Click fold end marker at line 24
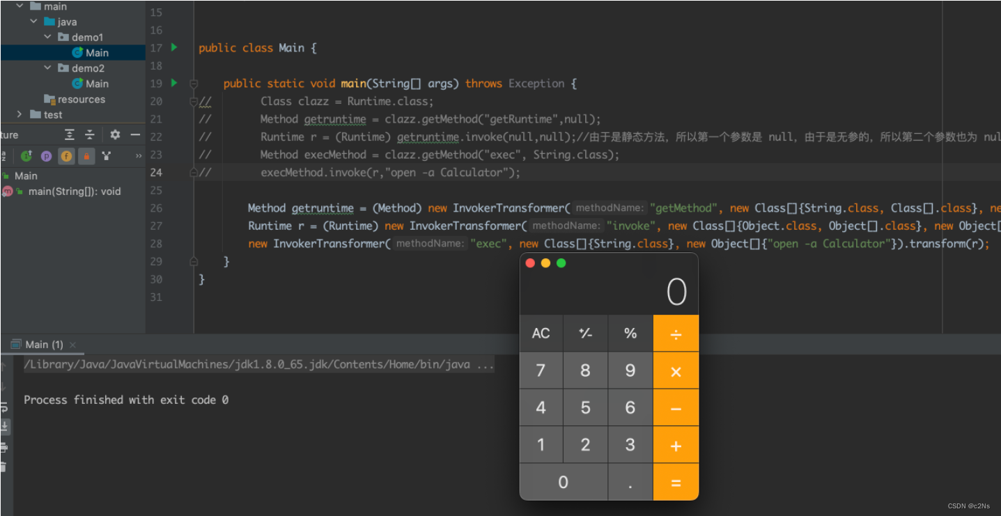 click(x=194, y=172)
